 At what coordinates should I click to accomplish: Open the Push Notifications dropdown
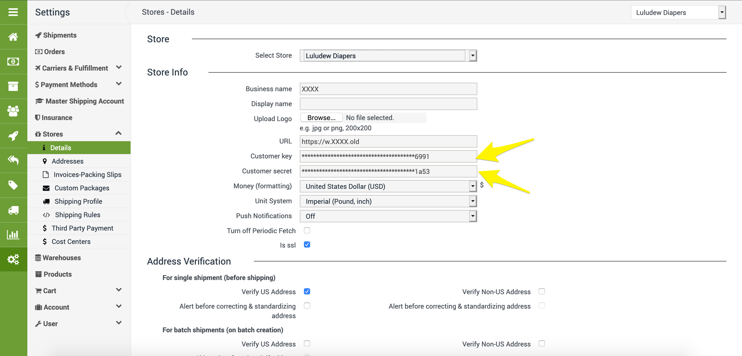[388, 216]
